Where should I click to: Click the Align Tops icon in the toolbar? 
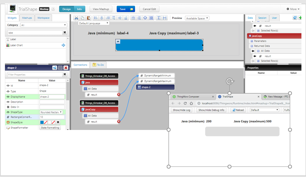click(x=114, y=18)
